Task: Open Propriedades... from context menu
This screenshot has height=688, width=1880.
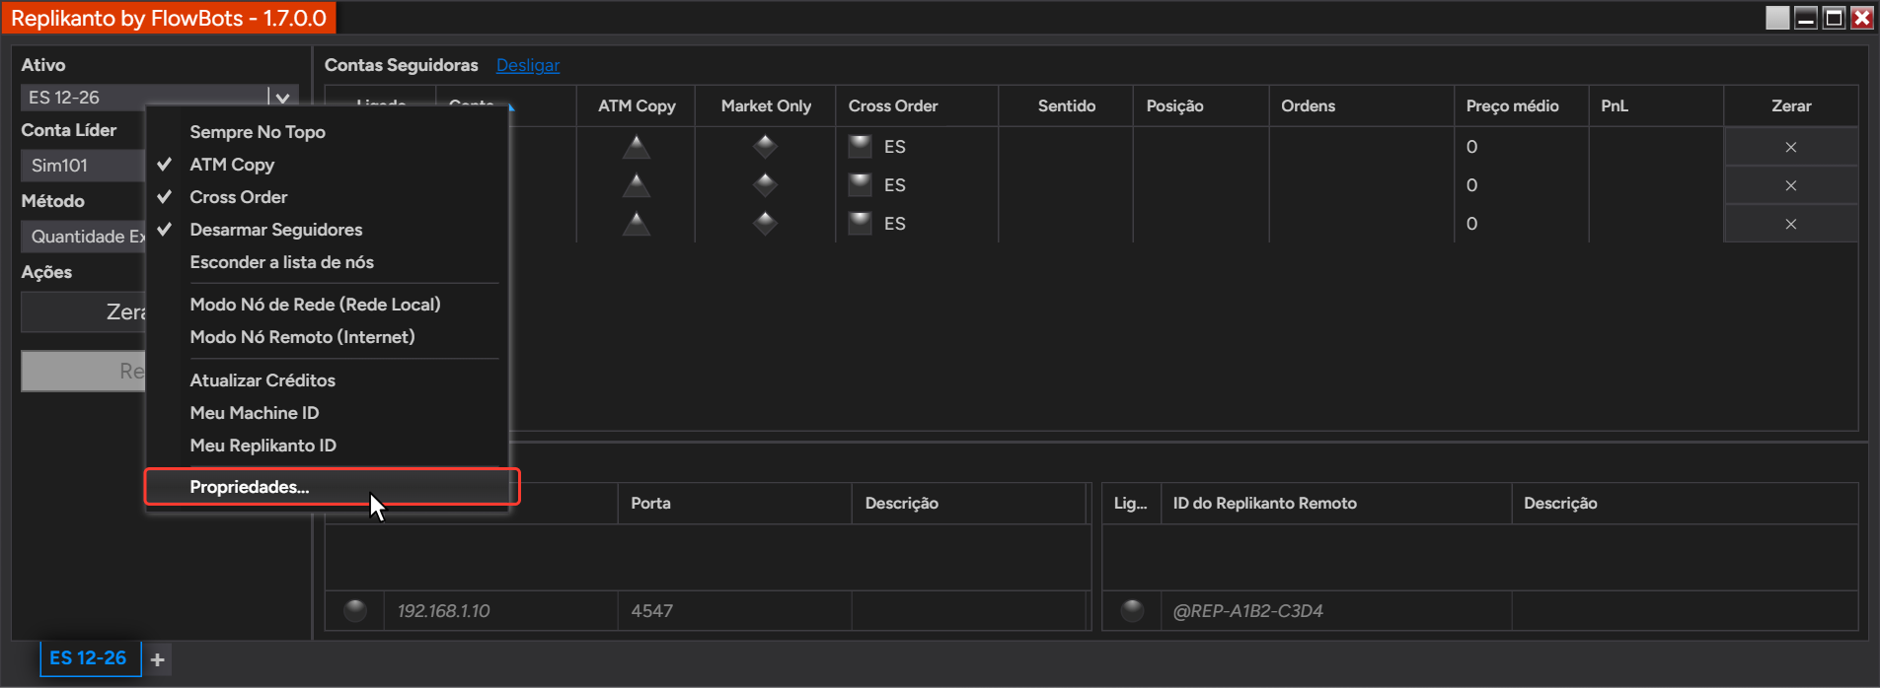Action: [x=327, y=487]
